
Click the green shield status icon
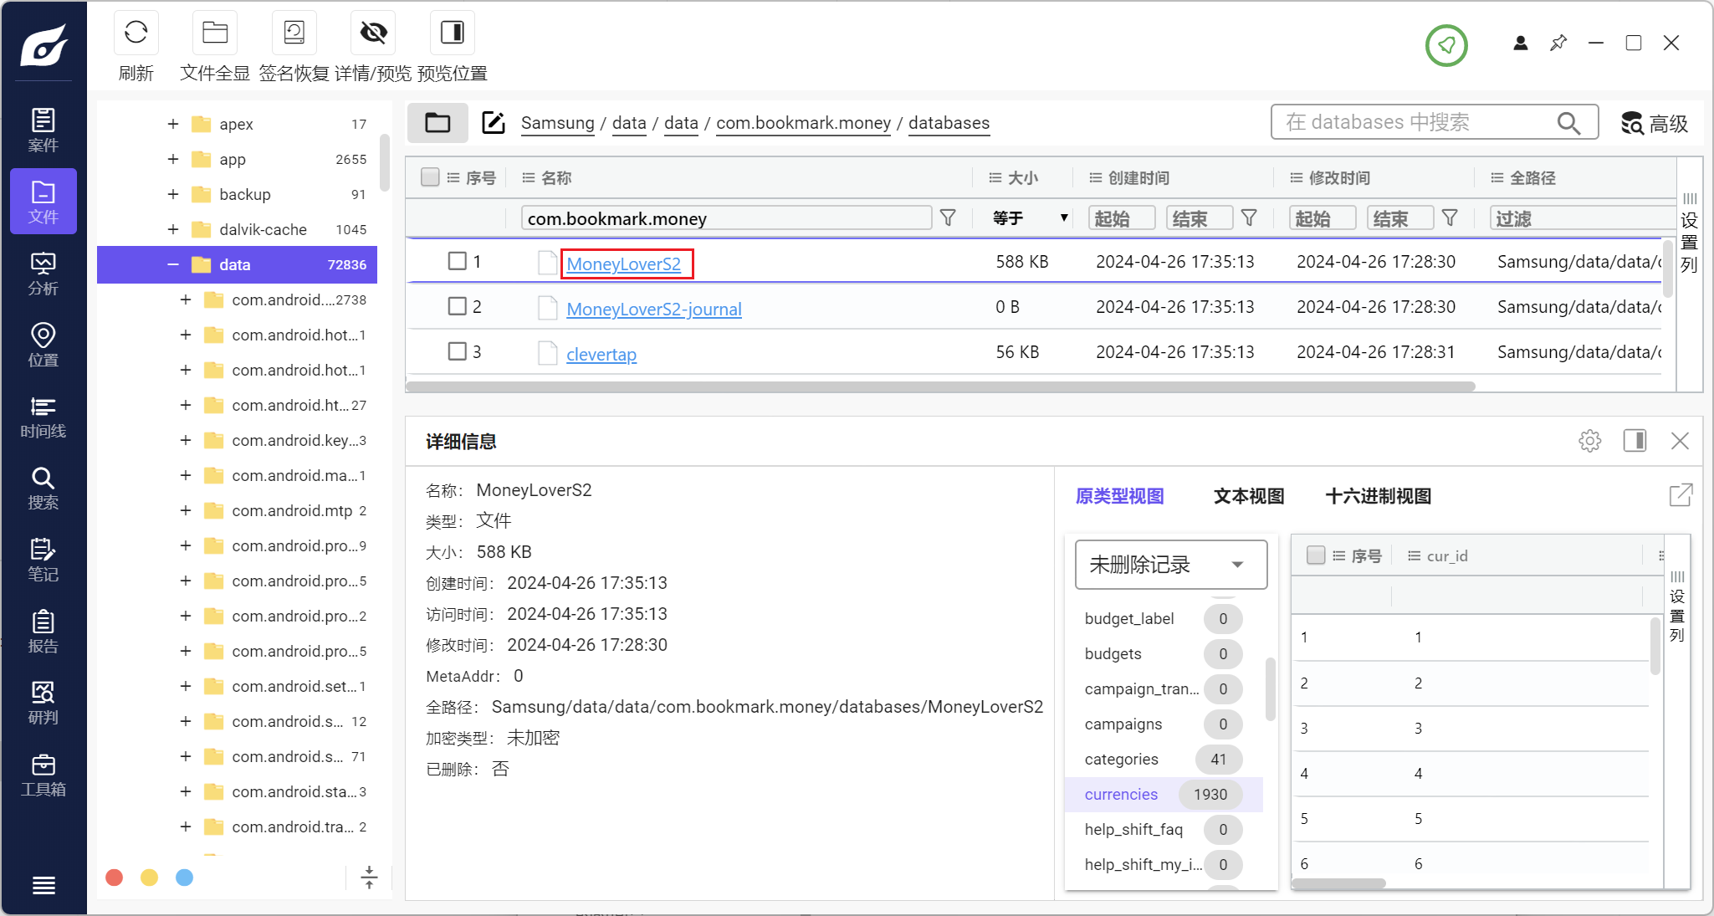pyautogui.click(x=1446, y=44)
